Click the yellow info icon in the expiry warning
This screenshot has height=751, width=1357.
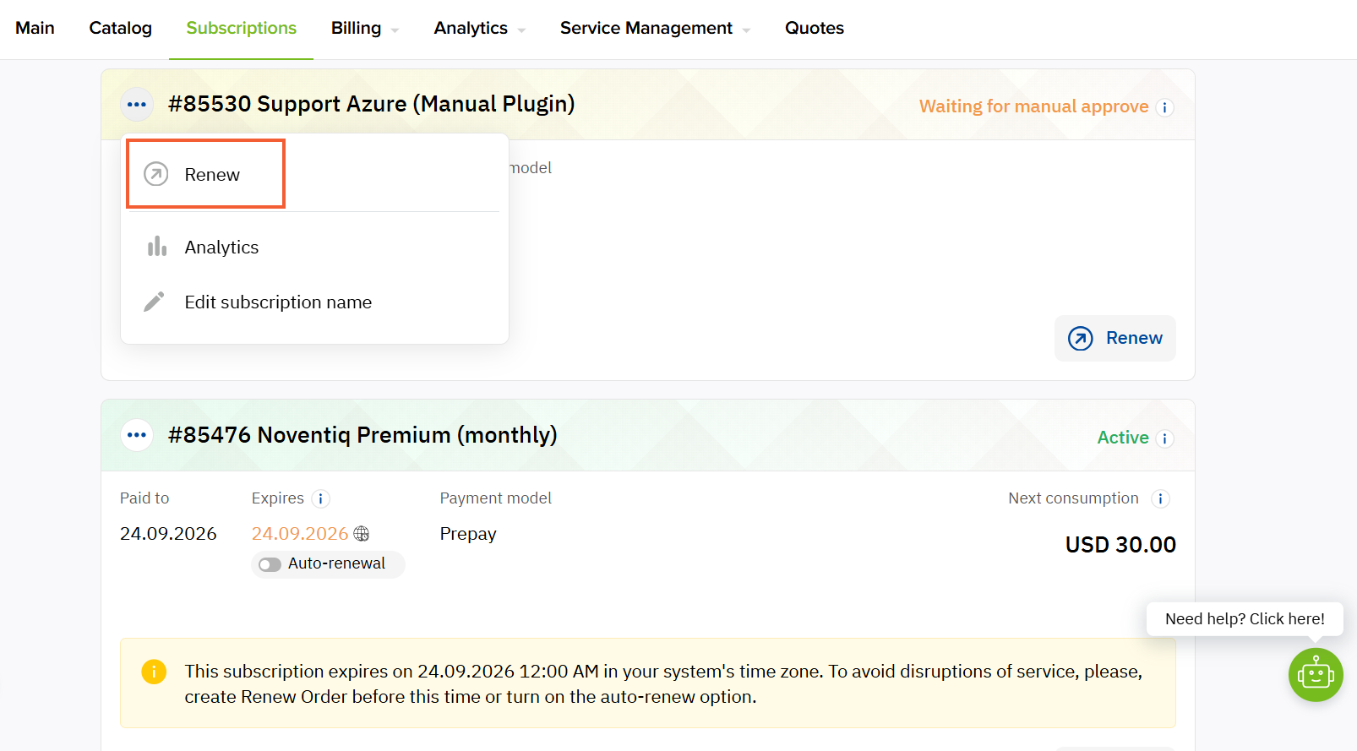[154, 672]
